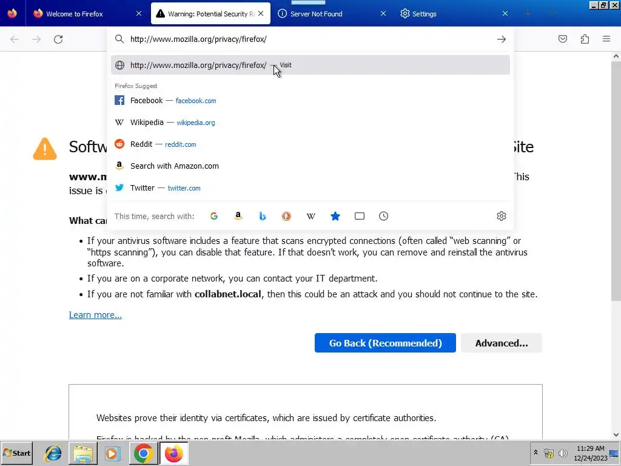Open the Firefox application menu
Image resolution: width=621 pixels, height=466 pixels.
point(606,39)
